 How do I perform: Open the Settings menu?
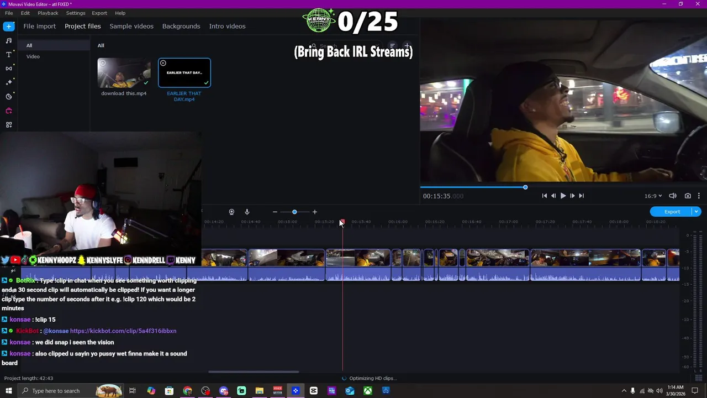[76, 13]
